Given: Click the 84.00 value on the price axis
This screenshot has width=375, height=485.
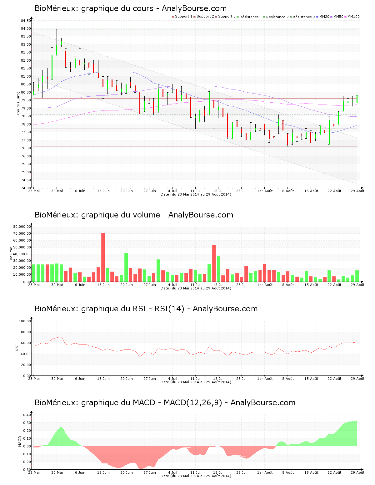Looking at the screenshot, I should tap(26, 28).
